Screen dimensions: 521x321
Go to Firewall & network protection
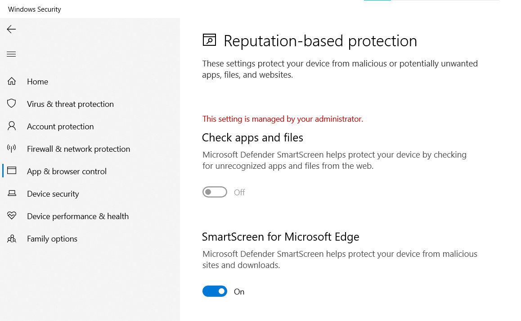[x=78, y=149]
